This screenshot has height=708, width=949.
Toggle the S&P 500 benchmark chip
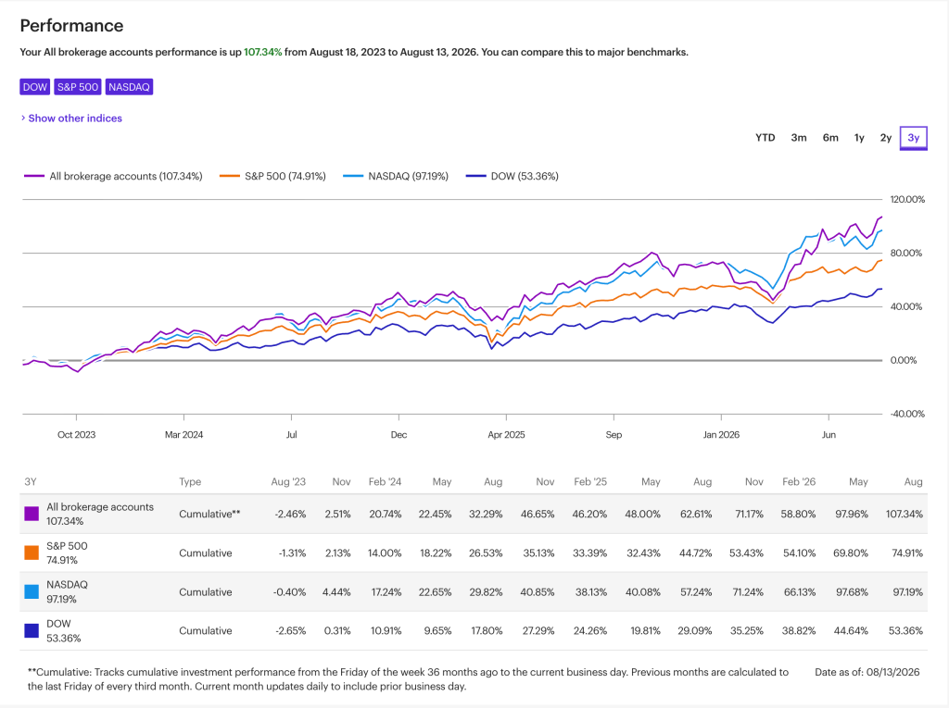coord(78,87)
